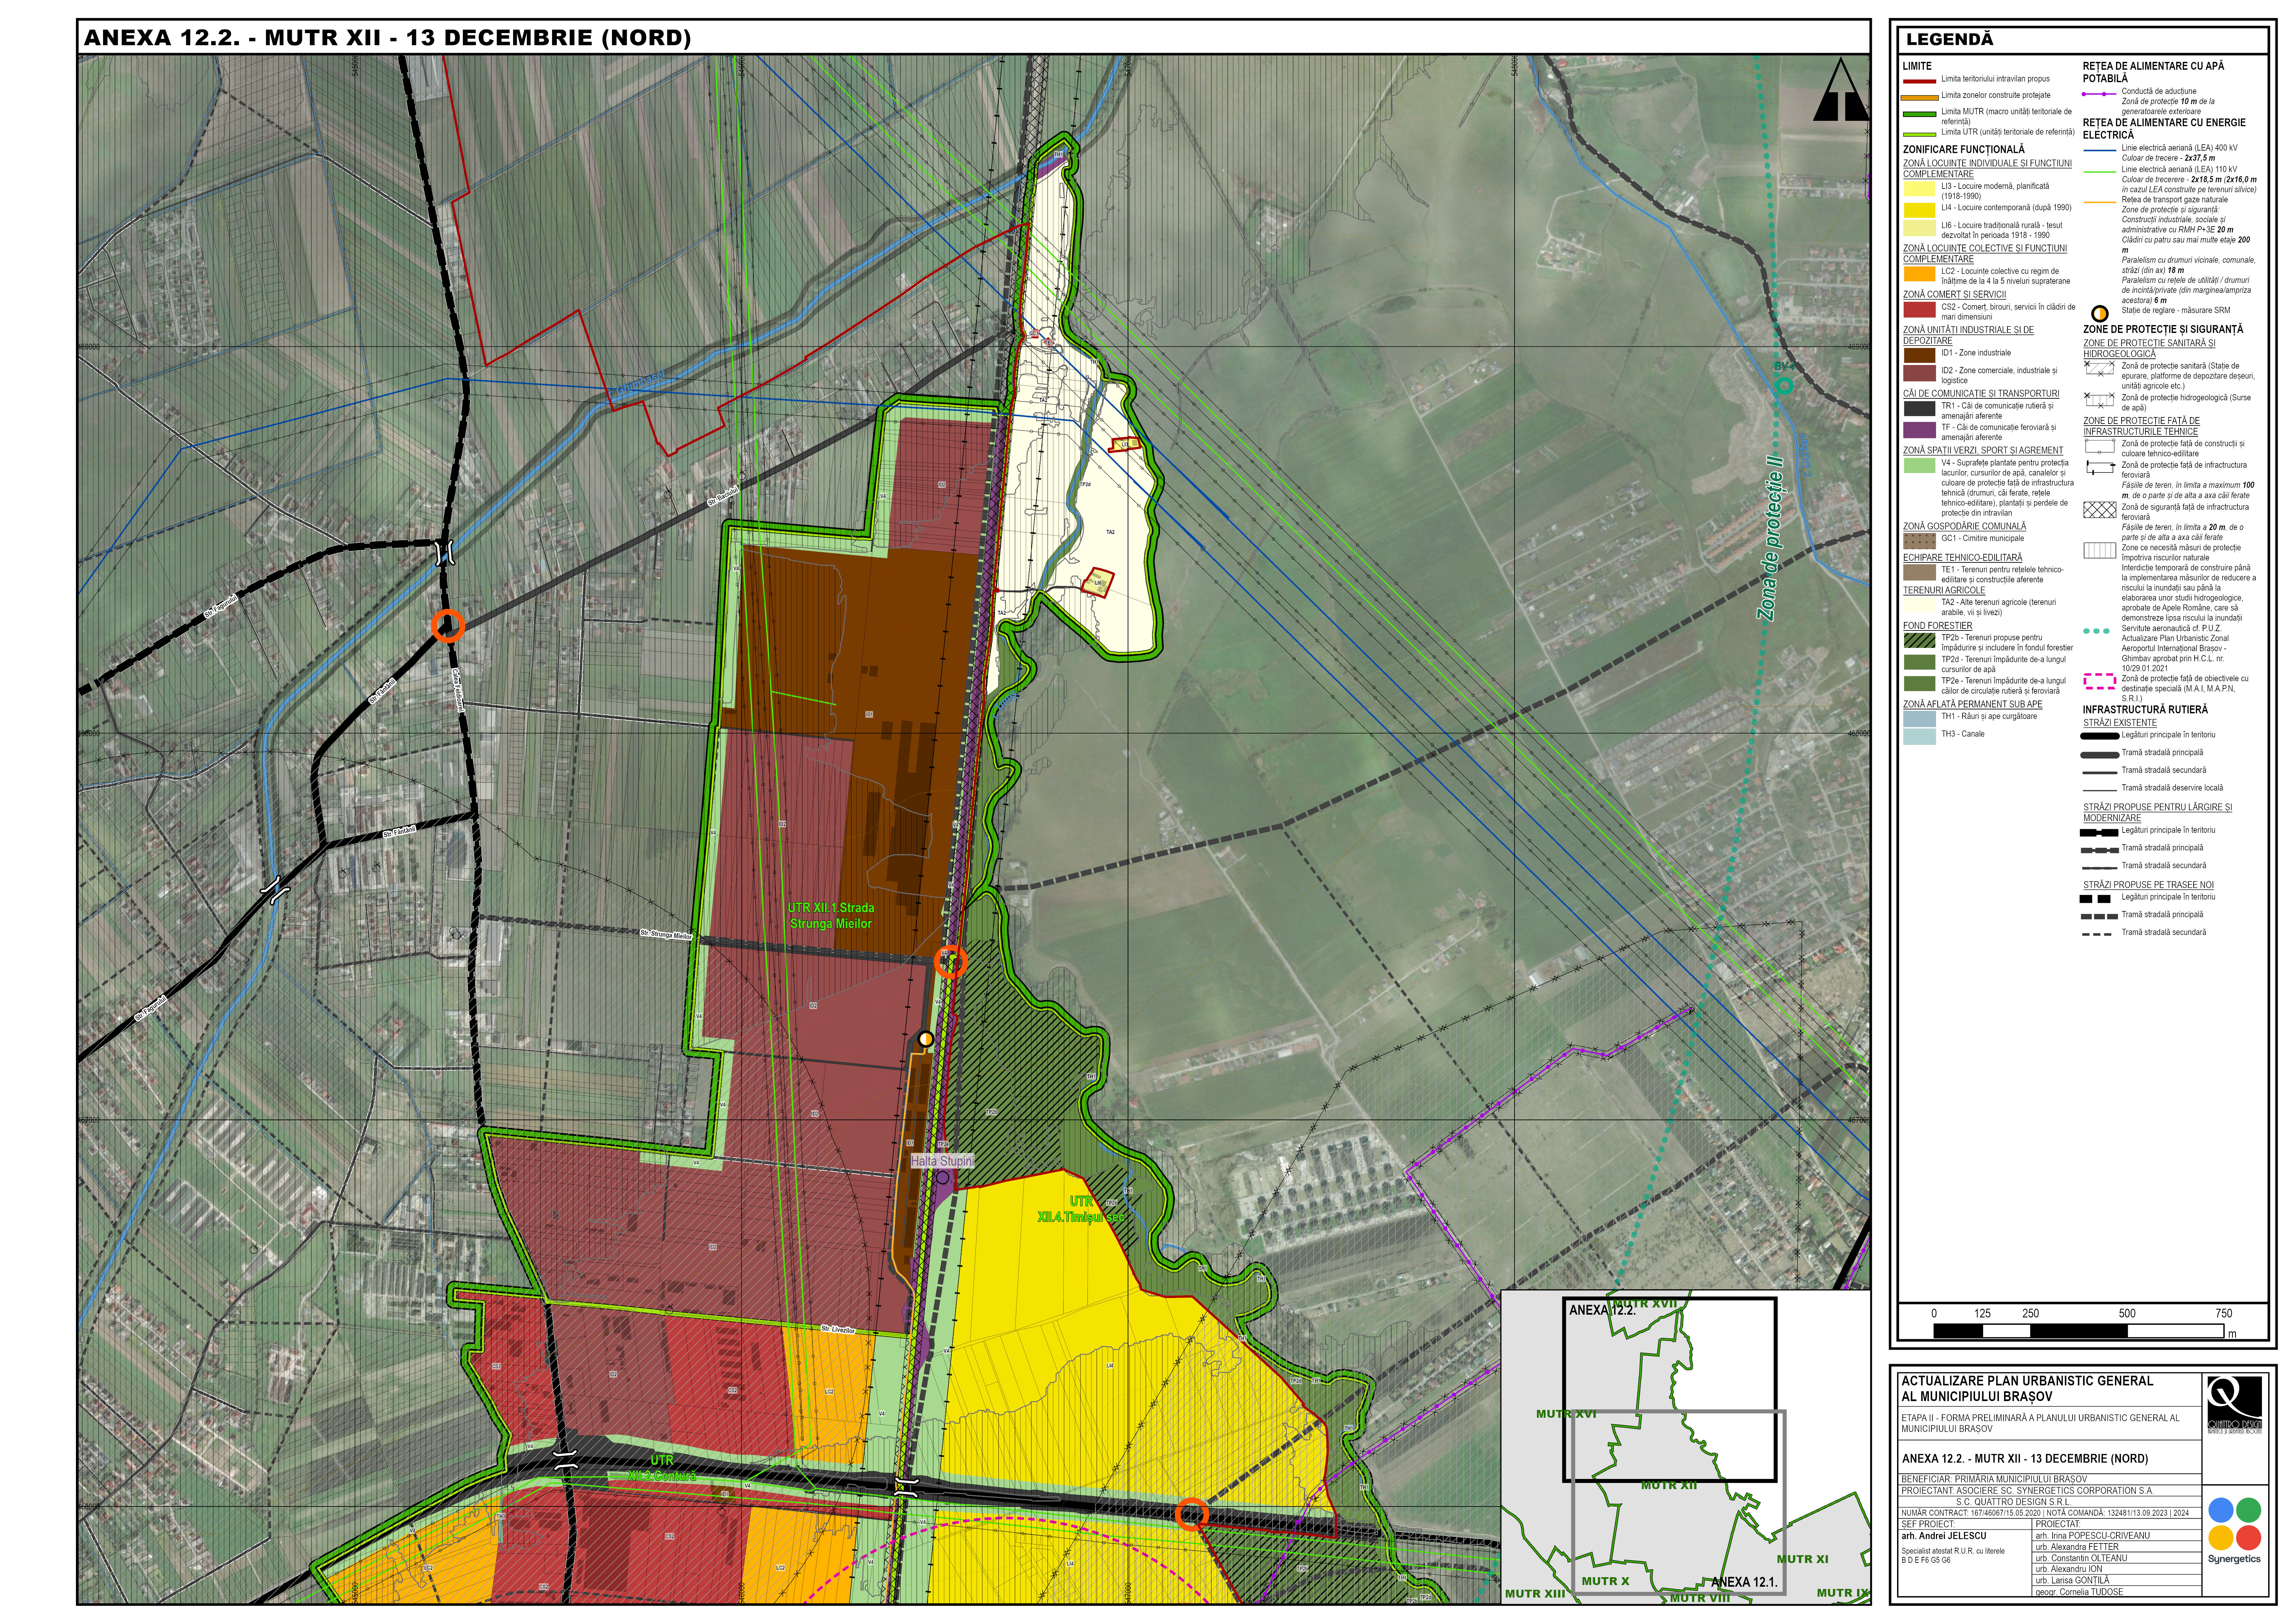Click the legend purple water pipeline line symbol

click(2099, 94)
